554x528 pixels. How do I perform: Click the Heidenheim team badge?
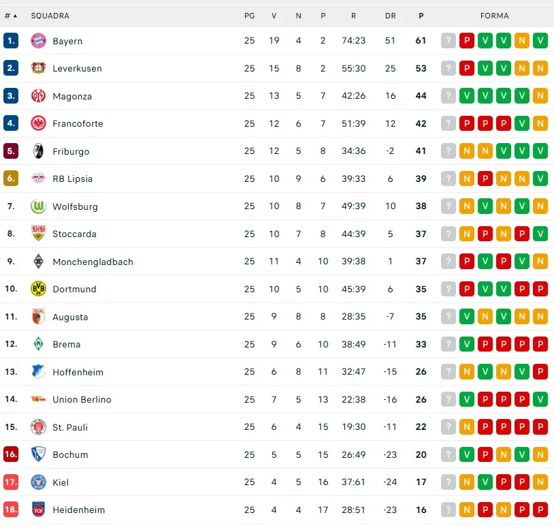tap(38, 510)
